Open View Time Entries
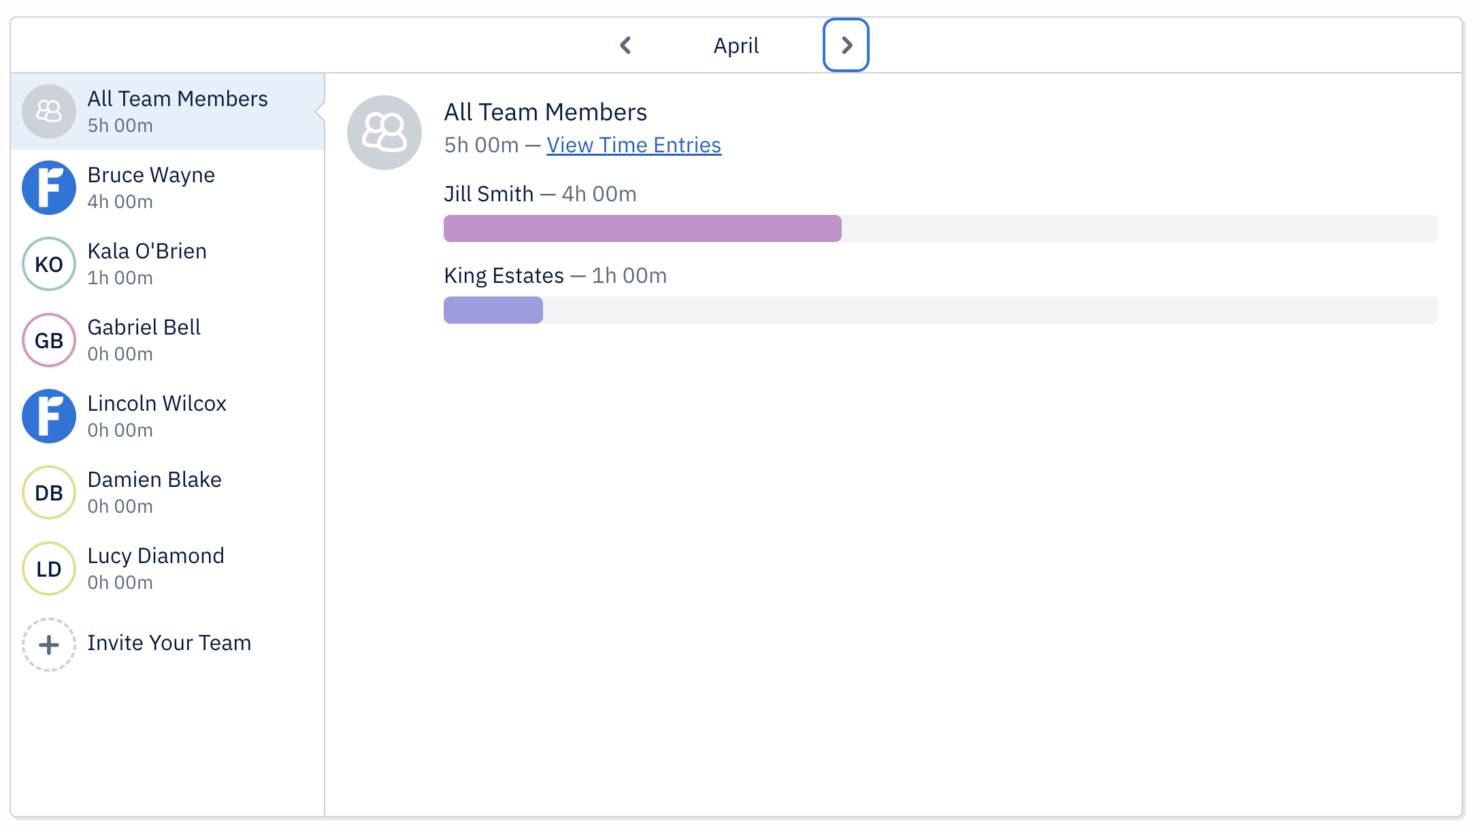The width and height of the screenshot is (1478, 831). pyautogui.click(x=634, y=144)
